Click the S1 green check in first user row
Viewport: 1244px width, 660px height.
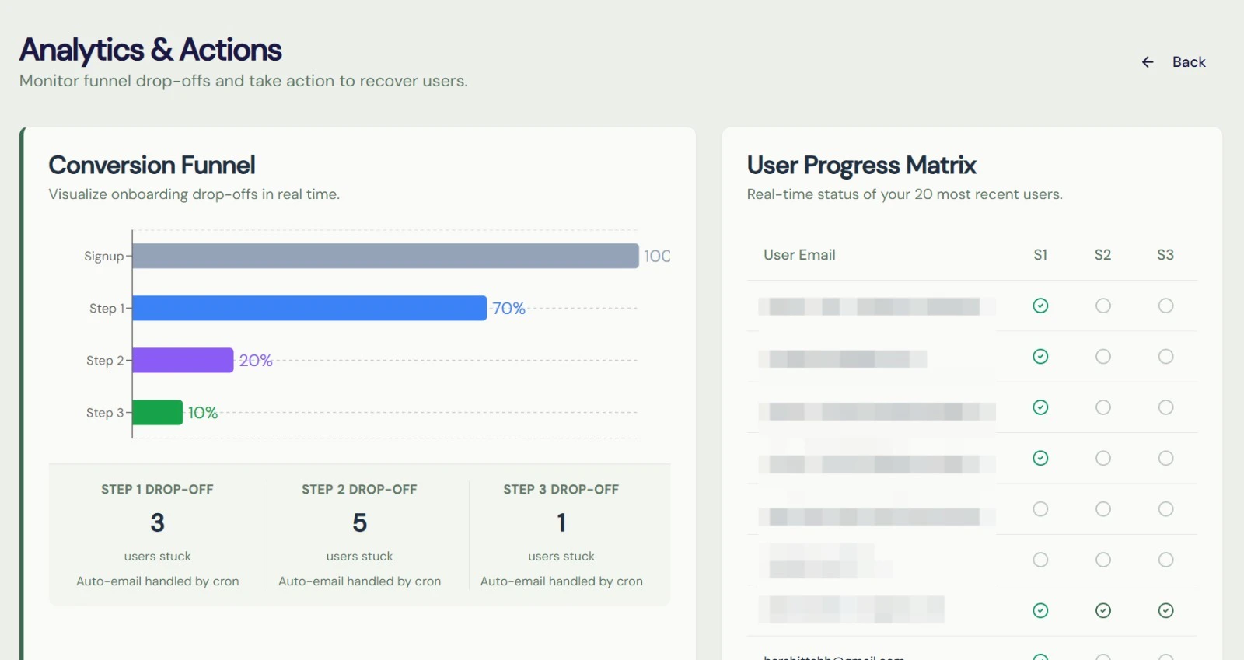(1040, 306)
